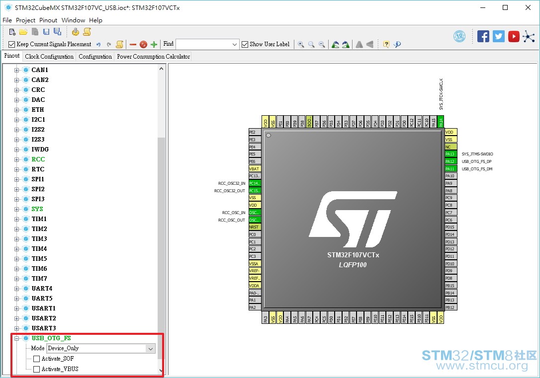540x378 pixels.
Task: Click the zoom out magnifier icon
Action: [322, 44]
